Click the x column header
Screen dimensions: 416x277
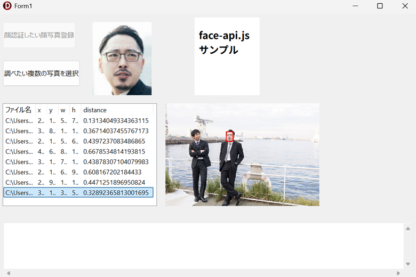click(x=41, y=110)
